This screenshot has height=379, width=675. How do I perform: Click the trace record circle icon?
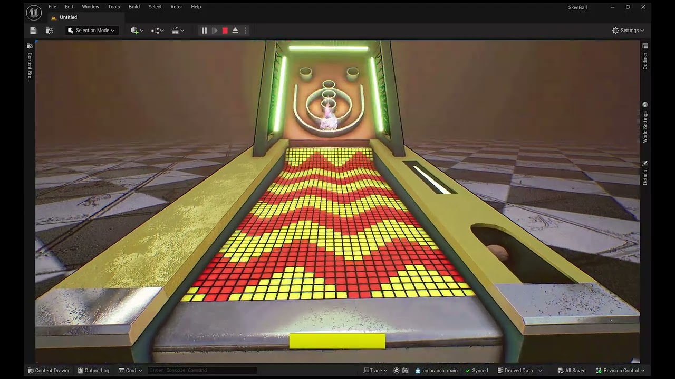[x=397, y=371]
